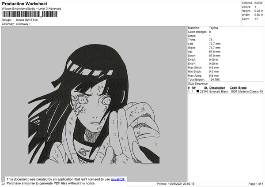This screenshot has width=265, height=187.
Task: Click the Height value 5.28 in
Action: coord(258,11)
